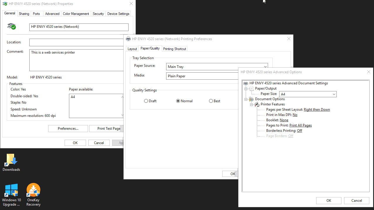Collapse the Document Options tree node

click(246, 99)
